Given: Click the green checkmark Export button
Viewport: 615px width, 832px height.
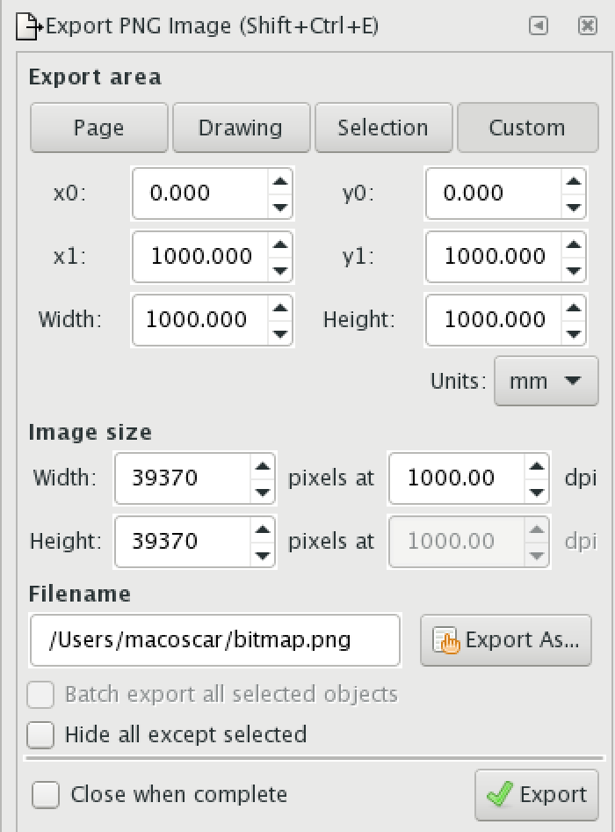Looking at the screenshot, I should pos(537,795).
